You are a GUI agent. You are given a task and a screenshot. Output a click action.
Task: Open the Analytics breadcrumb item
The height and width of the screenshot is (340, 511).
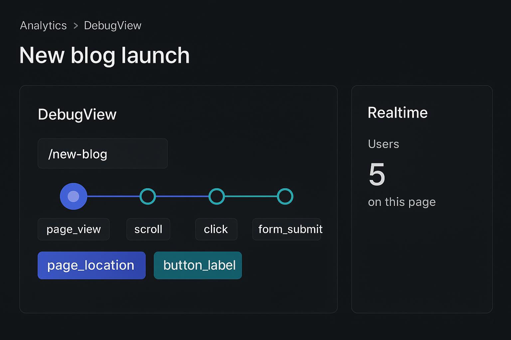tap(43, 25)
